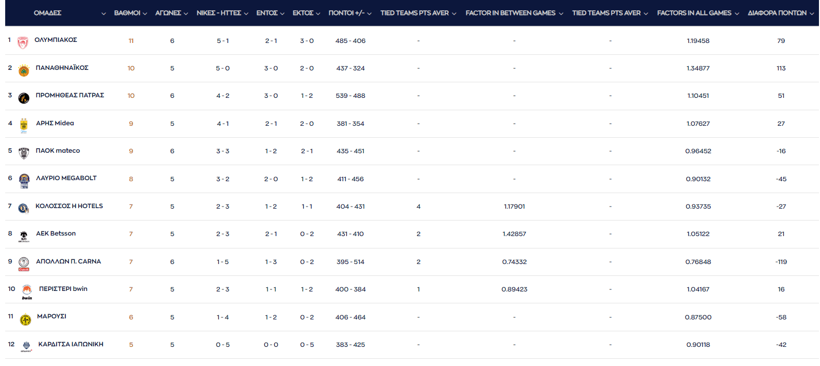Click the Promitheas Patras black logo
Viewport: 820px width, 366px height.
[24, 98]
